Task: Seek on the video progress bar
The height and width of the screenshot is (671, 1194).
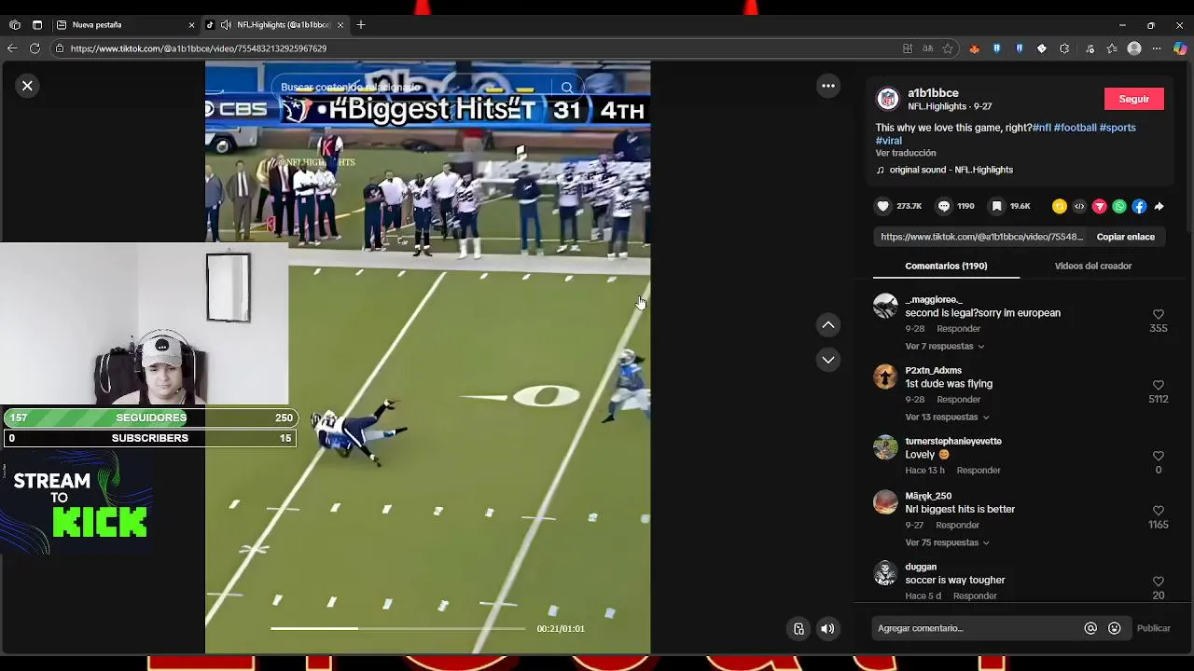Action: 397,629
